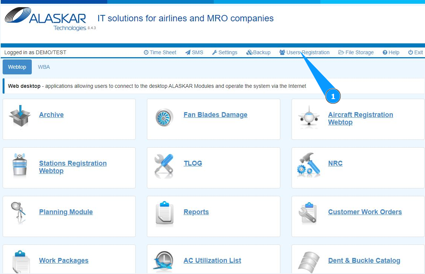Open the TLOG link
The width and height of the screenshot is (425, 274).
(x=193, y=163)
